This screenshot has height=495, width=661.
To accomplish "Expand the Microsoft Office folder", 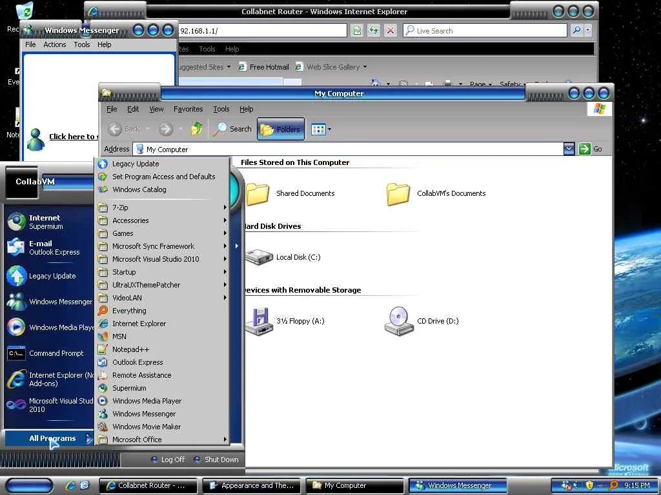I will 163,440.
